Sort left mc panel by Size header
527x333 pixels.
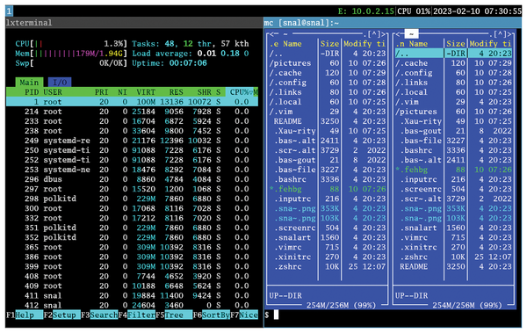[329, 44]
